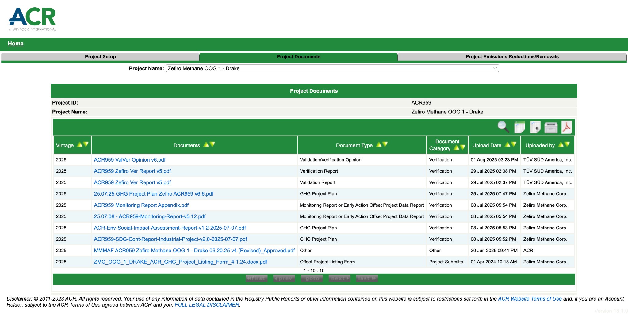628x314 pixels.
Task: Open ACR959 ValVer Opinion v6.pdf
Action: tap(130, 160)
